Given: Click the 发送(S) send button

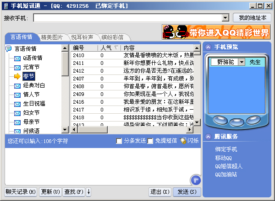Looking at the screenshot, I should pyautogui.click(x=187, y=192).
